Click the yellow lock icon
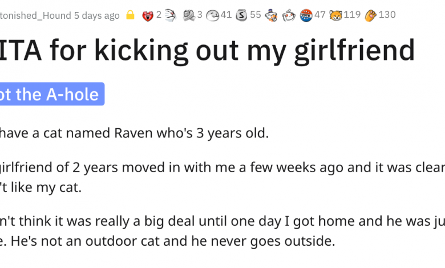 pos(130,15)
